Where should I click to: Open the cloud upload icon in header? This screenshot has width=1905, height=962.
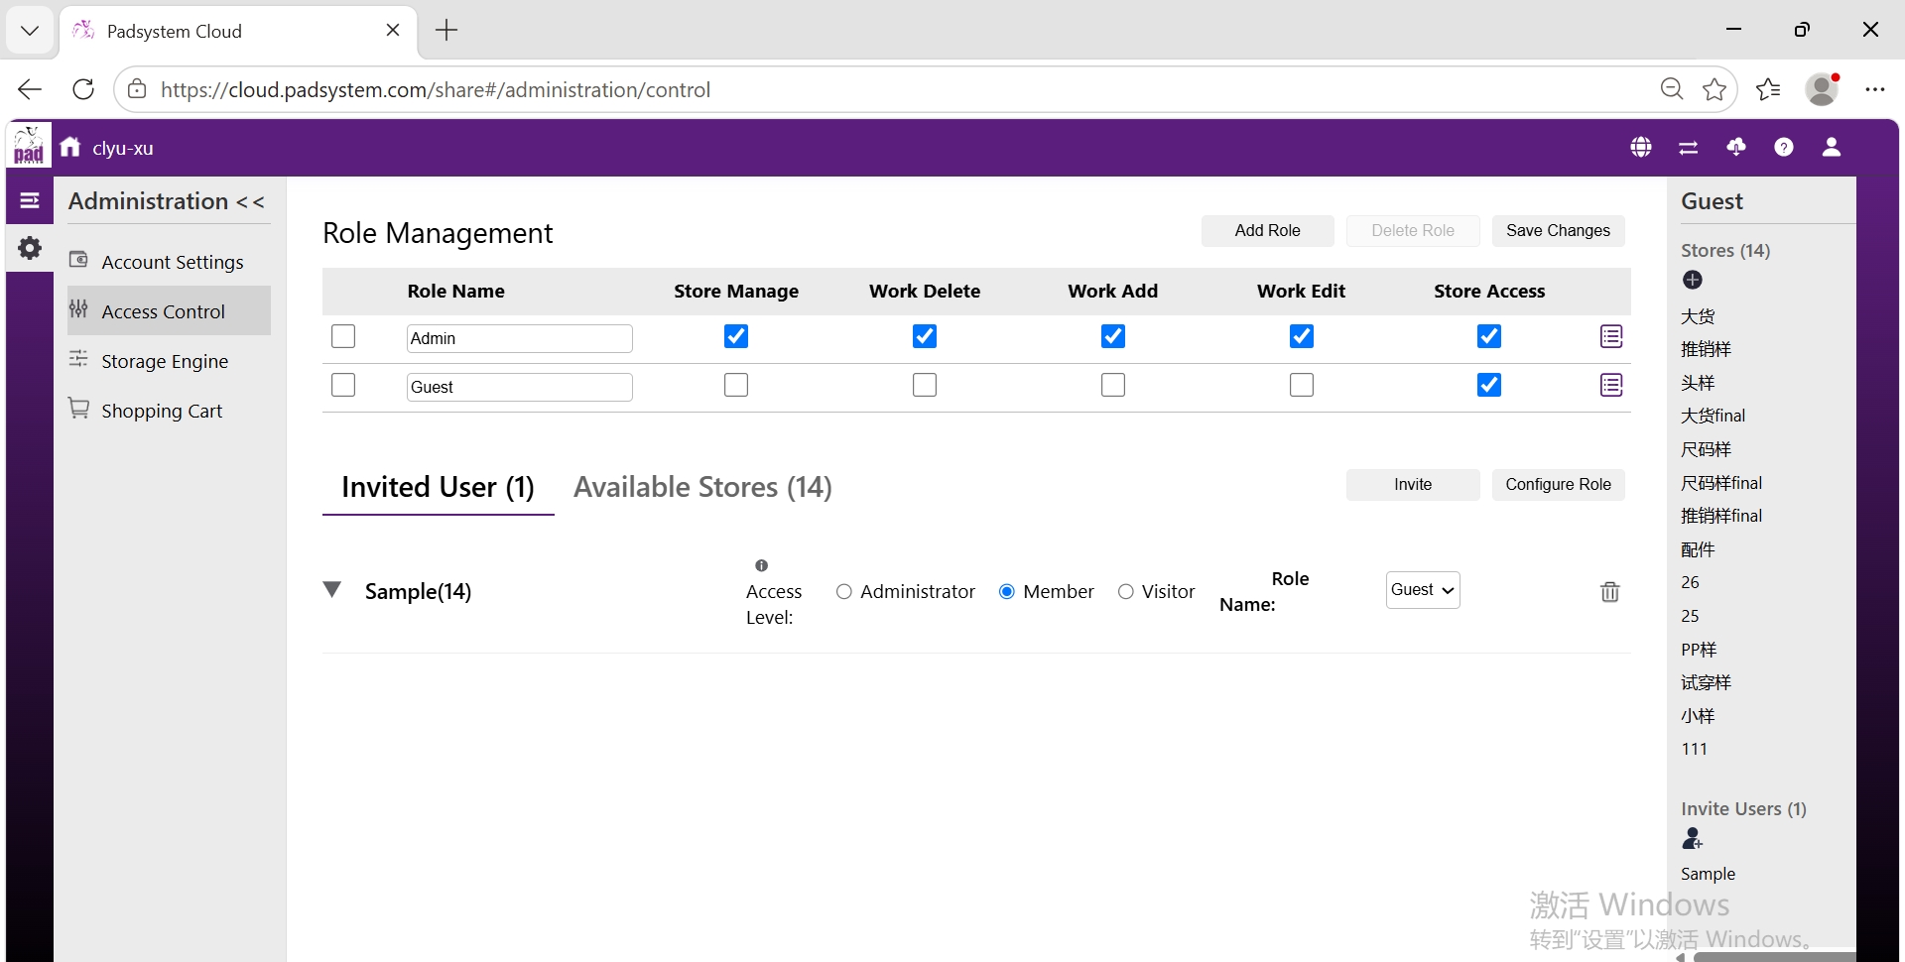click(x=1736, y=147)
